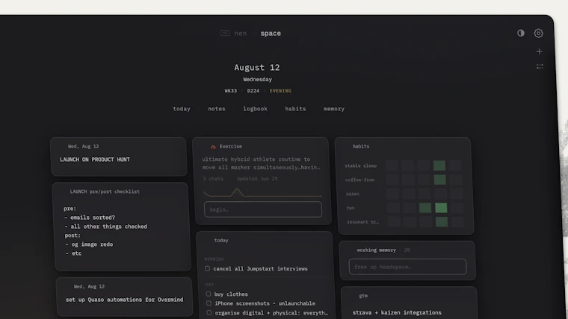The height and width of the screenshot is (319, 568).
Task: Click the plus icon to add item
Action: 540,51
